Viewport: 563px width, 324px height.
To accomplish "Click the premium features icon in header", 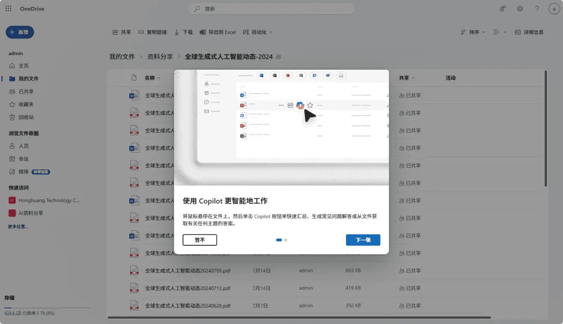I will point(503,9).
